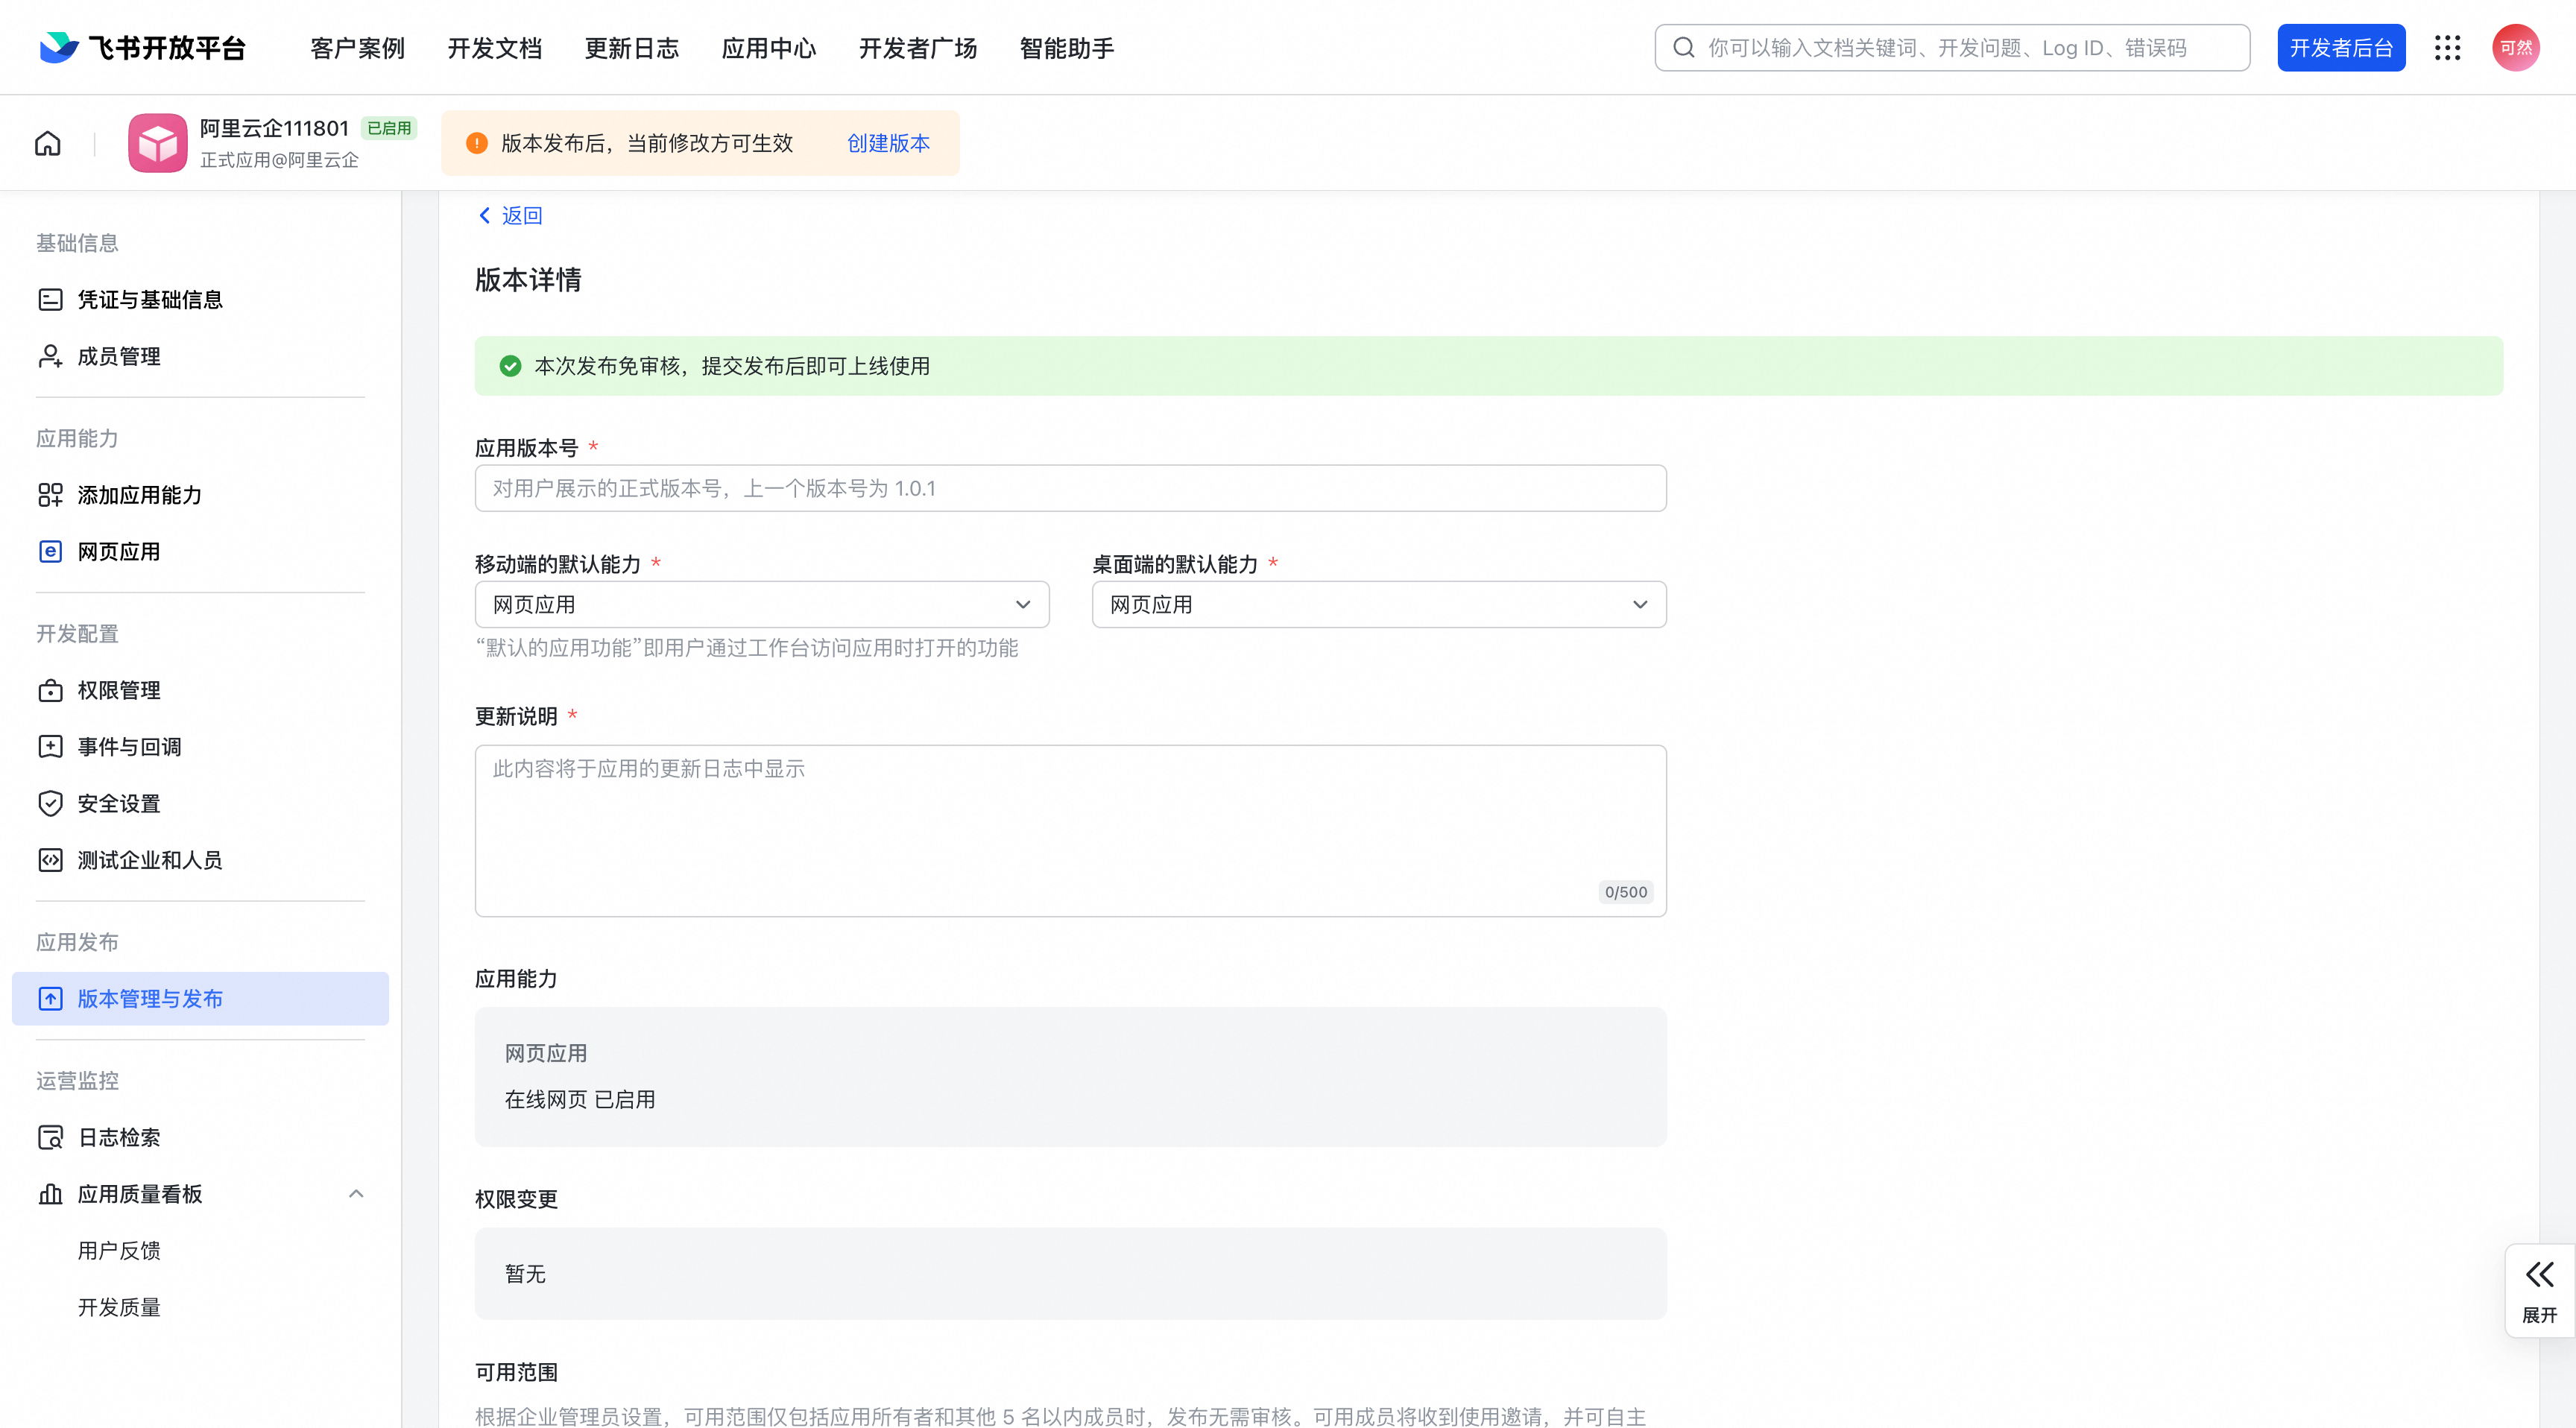Click the 应用版本号 input field
Image resolution: width=2576 pixels, height=1428 pixels.
click(1070, 488)
